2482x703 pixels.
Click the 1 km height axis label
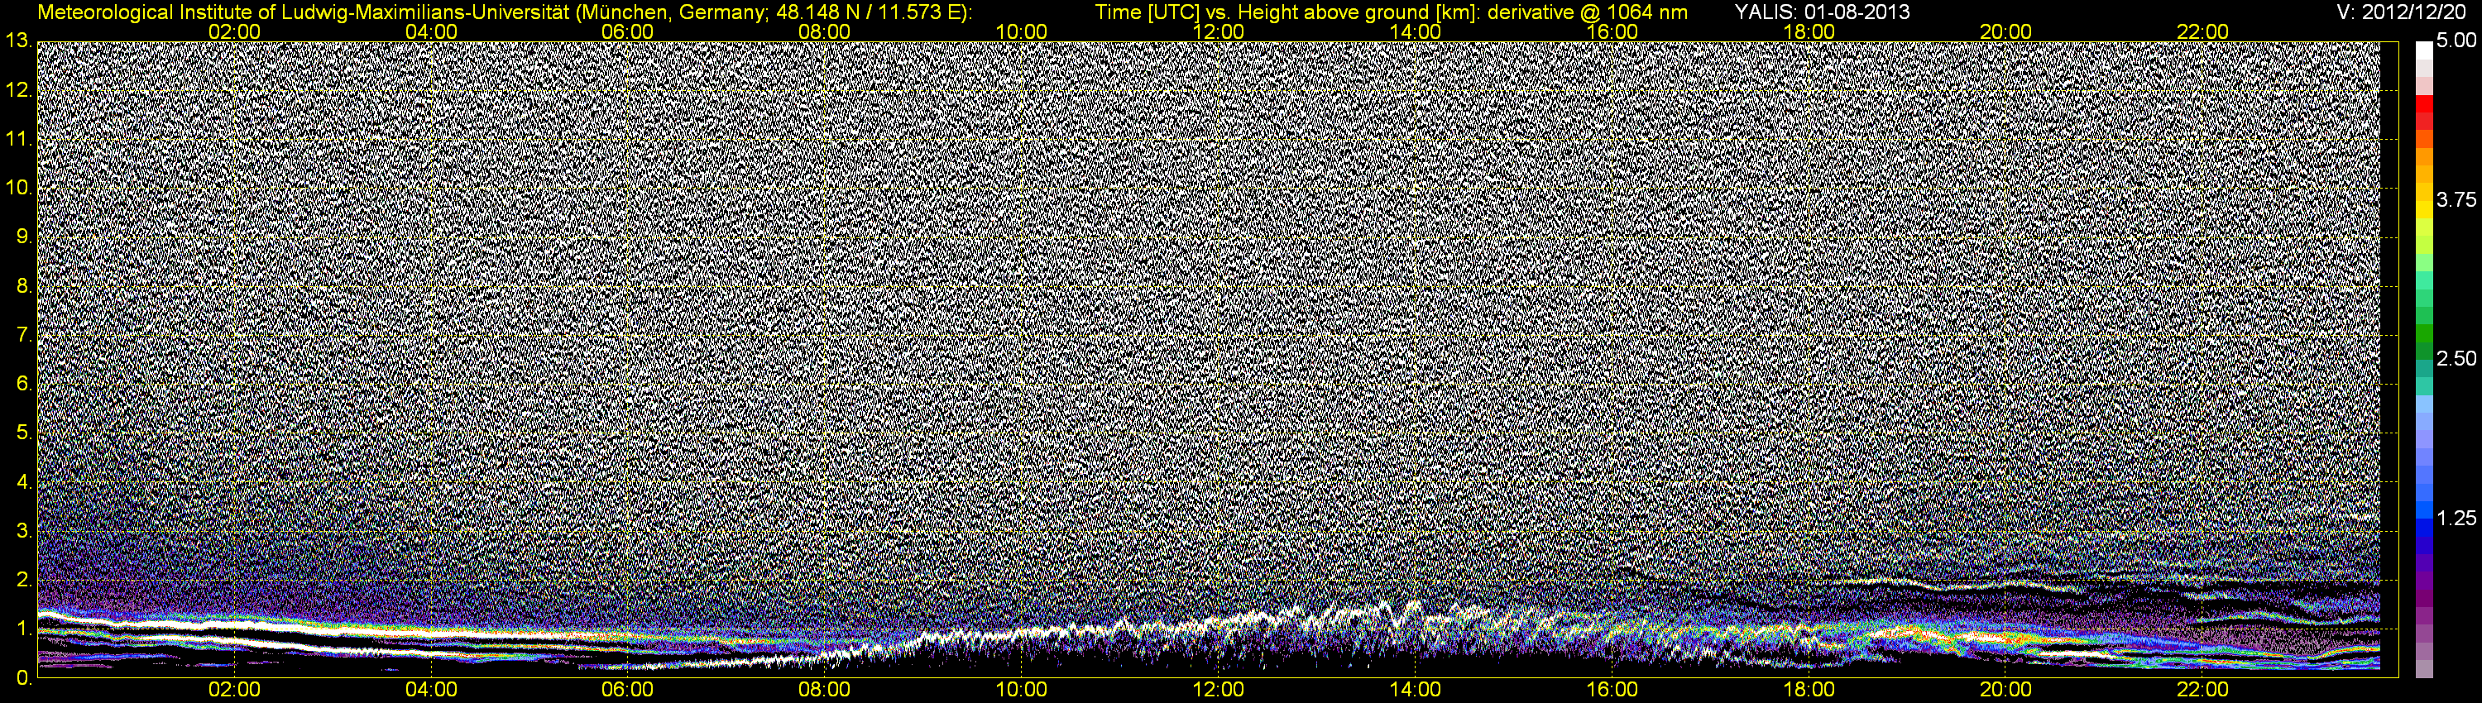click(23, 630)
